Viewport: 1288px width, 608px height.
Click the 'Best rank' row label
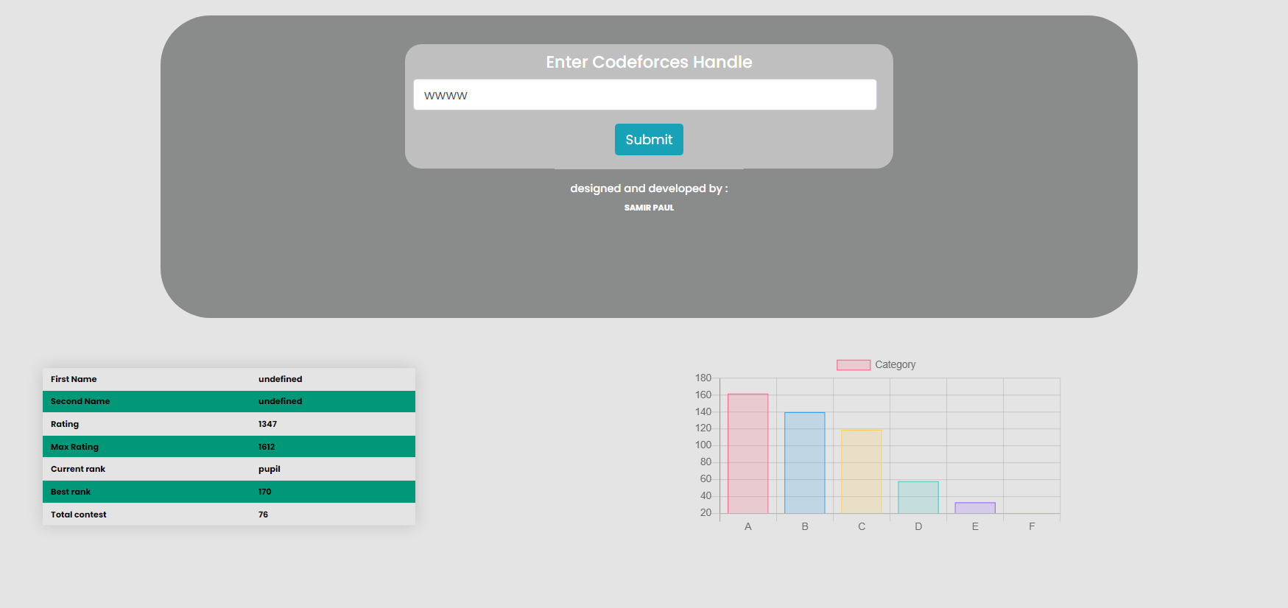[71, 492]
